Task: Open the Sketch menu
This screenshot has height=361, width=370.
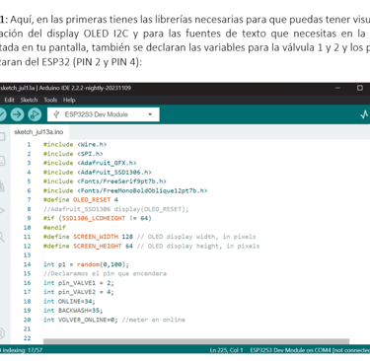Action: pos(29,100)
